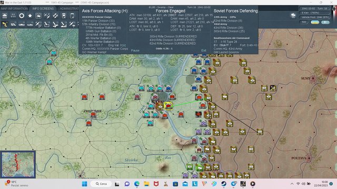The width and height of the screenshot is (337, 189).
Task: Click the mobile device icon in the toolbar
Action: [72, 16]
